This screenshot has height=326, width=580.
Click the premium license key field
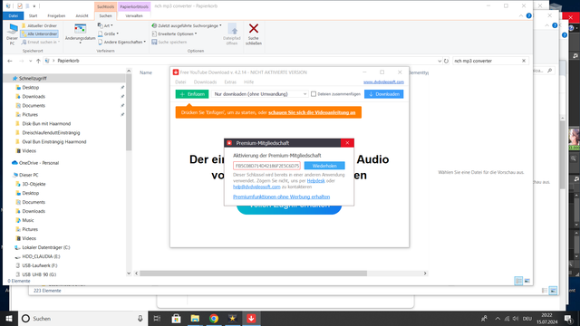click(x=266, y=166)
